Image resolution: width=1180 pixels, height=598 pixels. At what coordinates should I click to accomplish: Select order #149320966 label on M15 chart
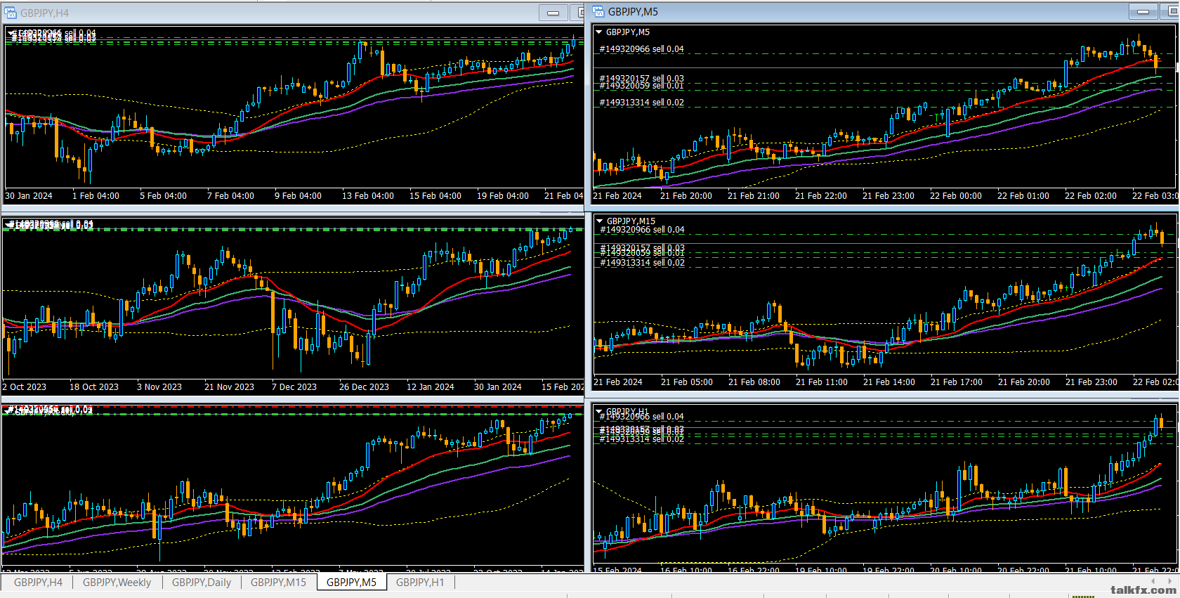641,230
